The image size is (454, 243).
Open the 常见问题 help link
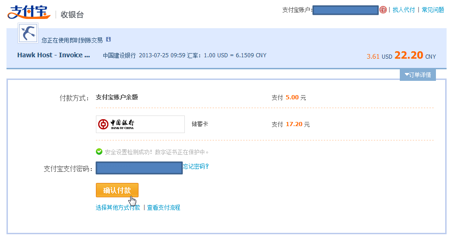433,10
